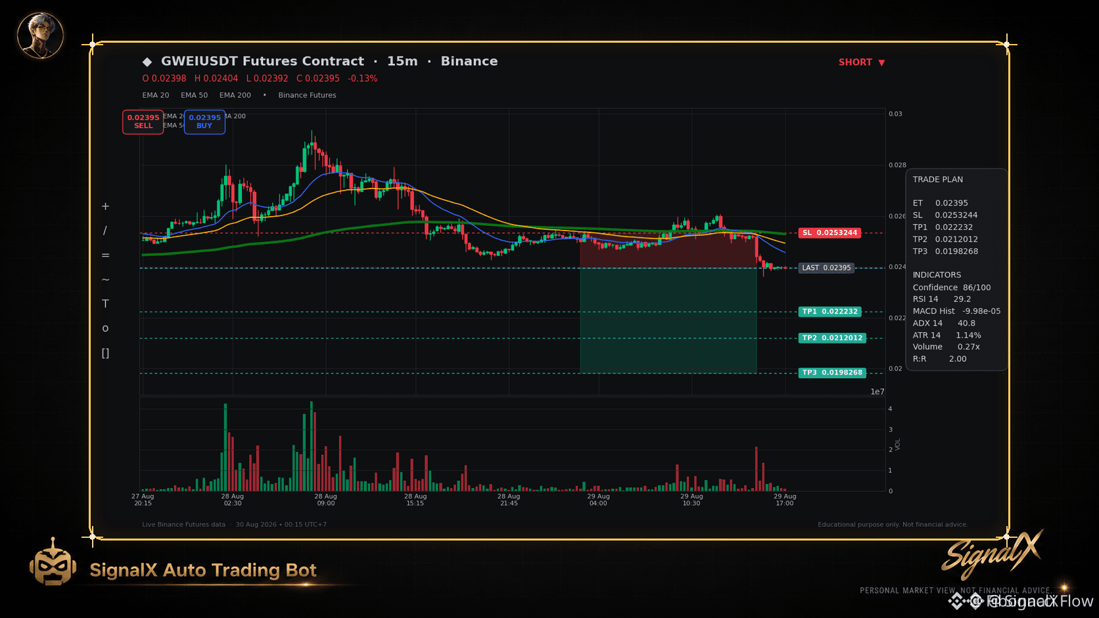Click the SignalX Auto Trading Bot title

[x=203, y=570]
